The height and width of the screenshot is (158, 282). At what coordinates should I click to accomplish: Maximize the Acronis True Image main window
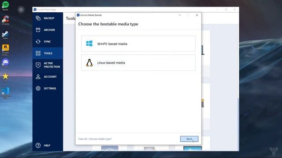(226, 10)
